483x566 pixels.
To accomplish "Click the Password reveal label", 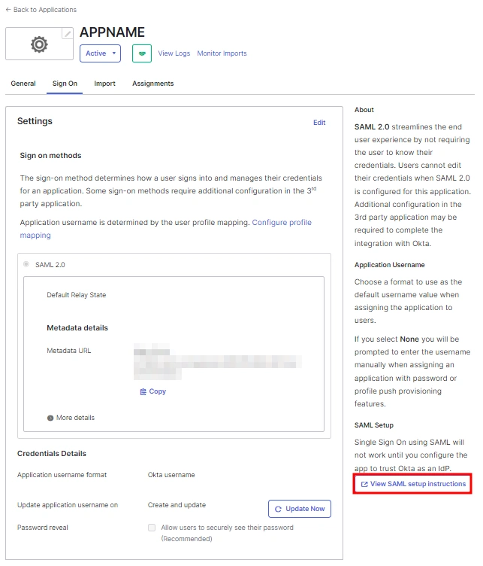I will 43,528.
